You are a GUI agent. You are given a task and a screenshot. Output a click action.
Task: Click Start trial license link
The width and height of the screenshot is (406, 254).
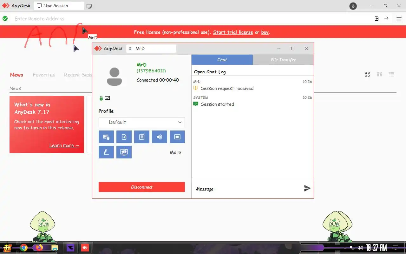(x=233, y=32)
